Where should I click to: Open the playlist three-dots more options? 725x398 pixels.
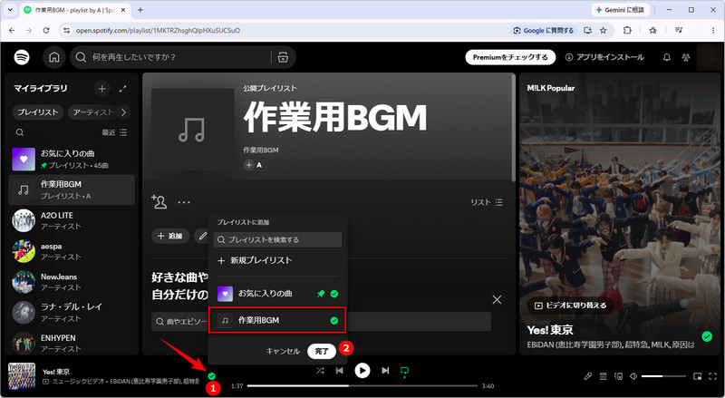(x=184, y=202)
